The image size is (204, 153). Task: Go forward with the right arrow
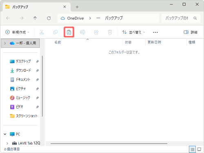pyautogui.click(x=22, y=18)
